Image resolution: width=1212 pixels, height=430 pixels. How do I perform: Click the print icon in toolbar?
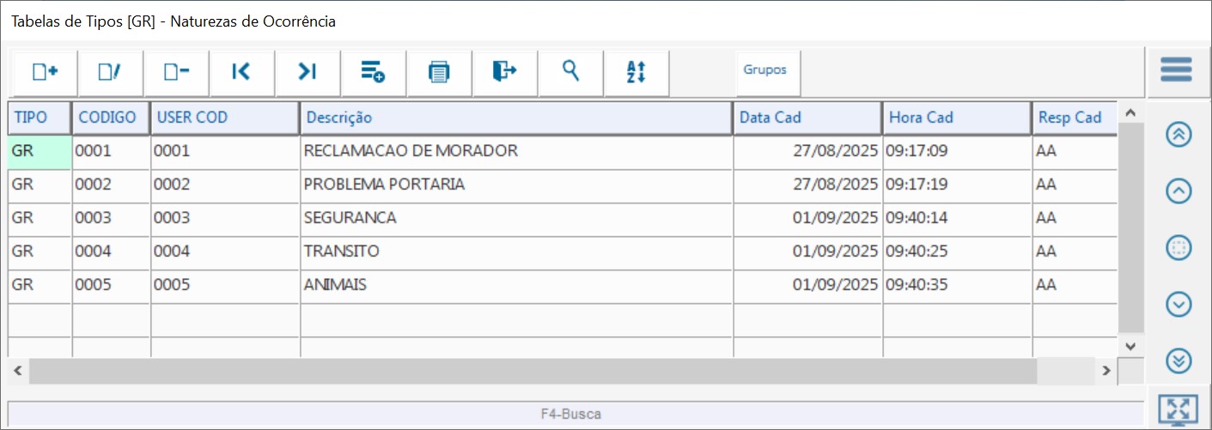click(x=439, y=72)
